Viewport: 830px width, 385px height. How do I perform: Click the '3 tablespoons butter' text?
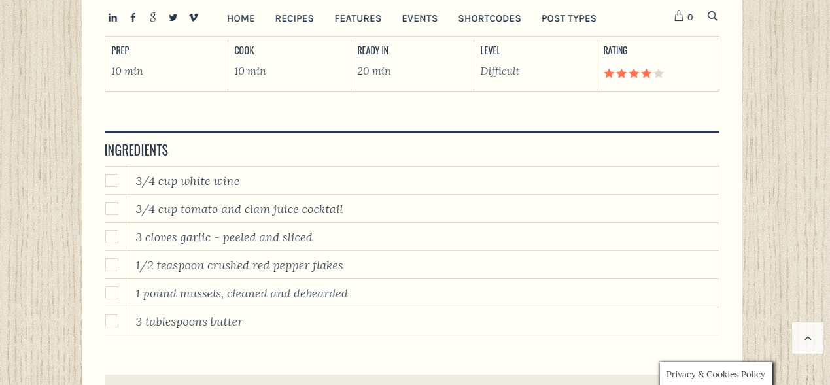(189, 322)
